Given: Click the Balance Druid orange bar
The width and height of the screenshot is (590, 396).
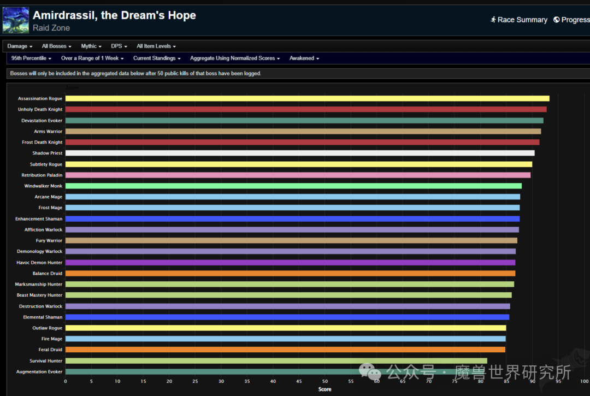Looking at the screenshot, I should [291, 274].
